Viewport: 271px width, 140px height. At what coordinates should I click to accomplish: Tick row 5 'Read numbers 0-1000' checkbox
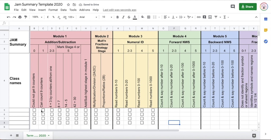[x=153, y=110]
